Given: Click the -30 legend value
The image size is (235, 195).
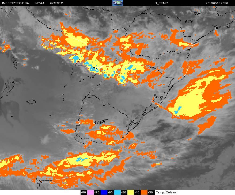Looking at the screenshot, I should click(x=151, y=192).
